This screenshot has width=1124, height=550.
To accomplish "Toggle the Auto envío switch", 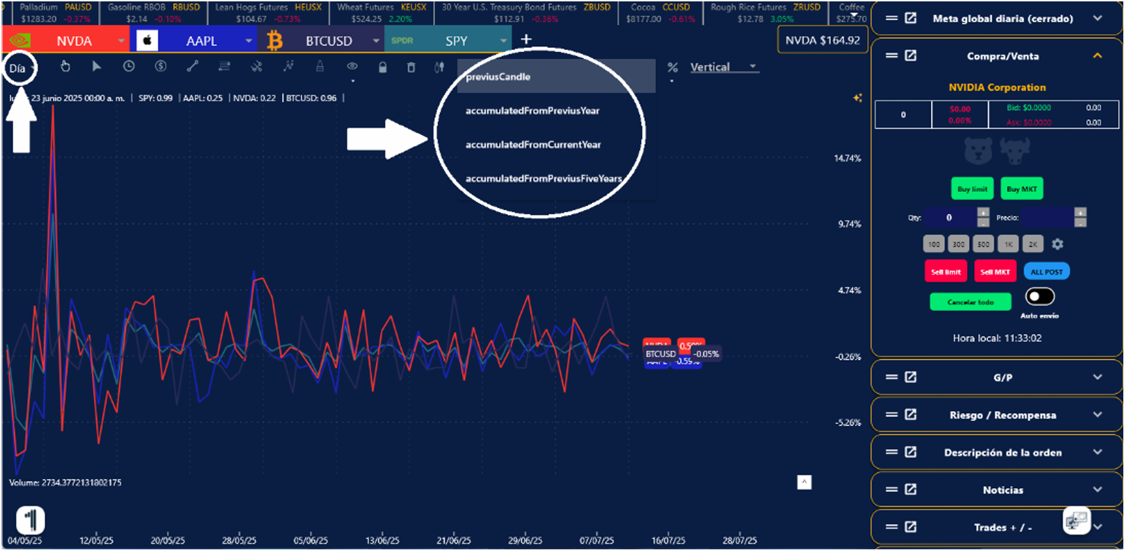I will 1040,297.
